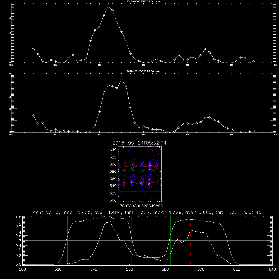Click the 'thr2 1.372' statistic
Viewport: 279px width, 279px height.
[x=228, y=212]
